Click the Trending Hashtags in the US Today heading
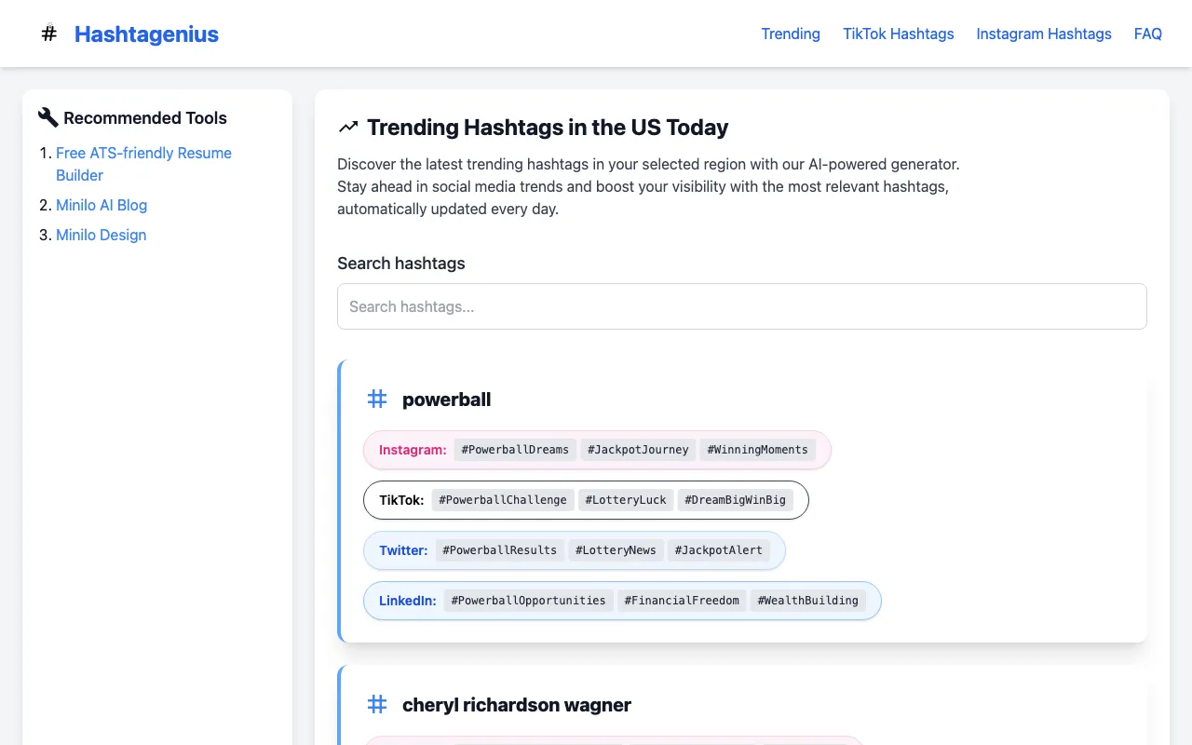Image resolution: width=1192 pixels, height=745 pixels. (x=548, y=128)
